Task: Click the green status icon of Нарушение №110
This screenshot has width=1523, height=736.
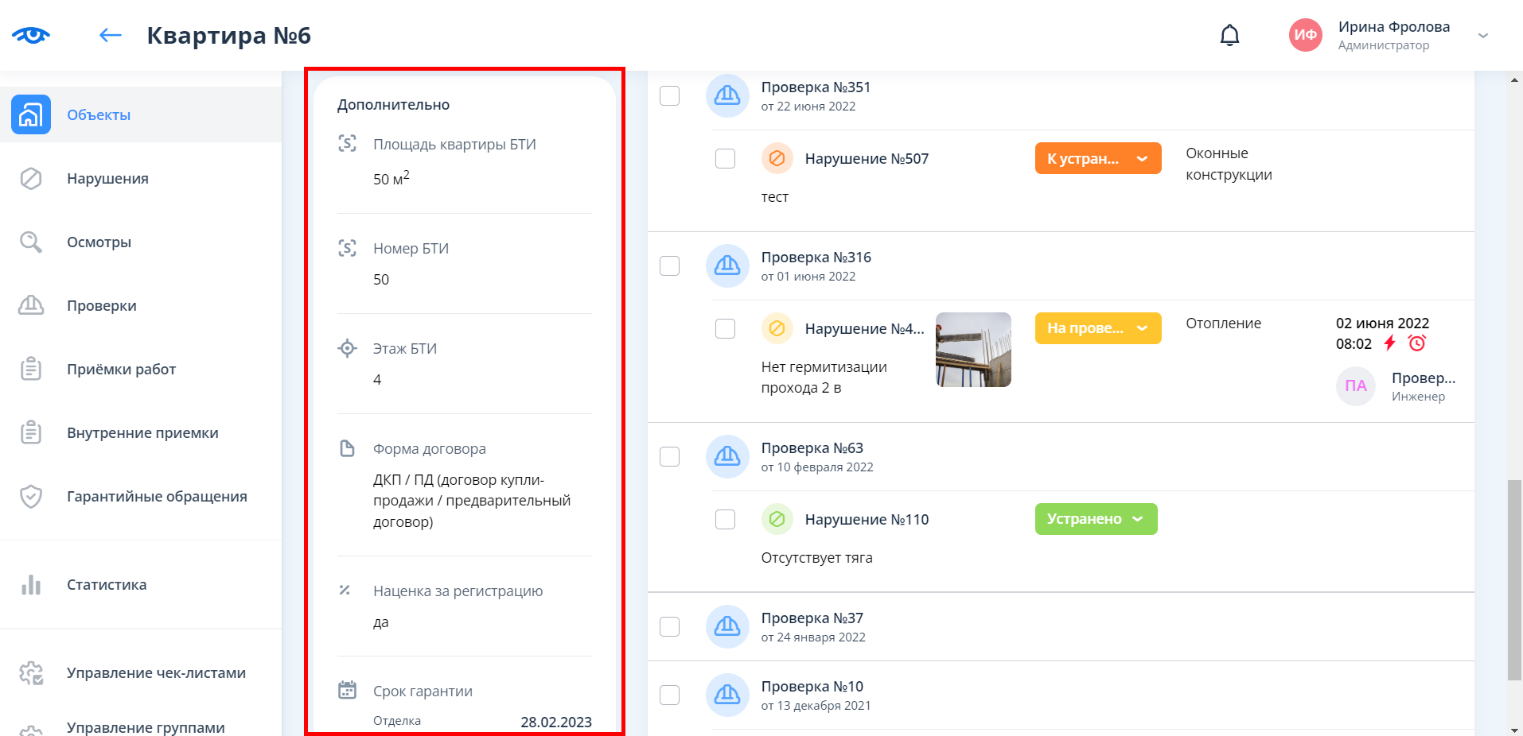Action: pyautogui.click(x=777, y=519)
